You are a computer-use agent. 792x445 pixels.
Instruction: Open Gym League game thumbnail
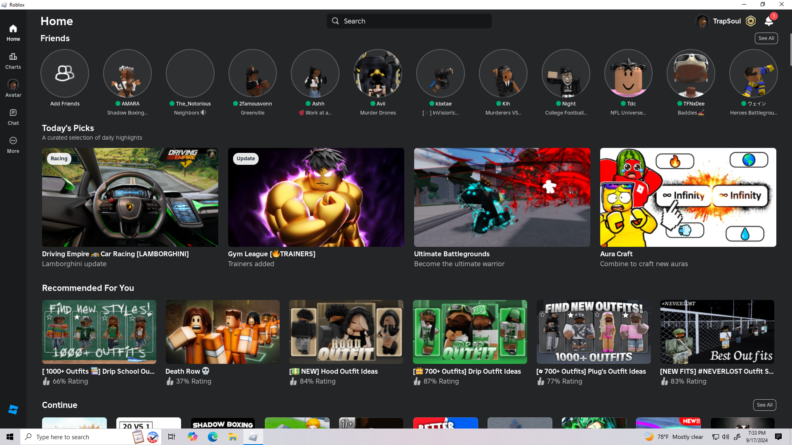click(x=316, y=197)
